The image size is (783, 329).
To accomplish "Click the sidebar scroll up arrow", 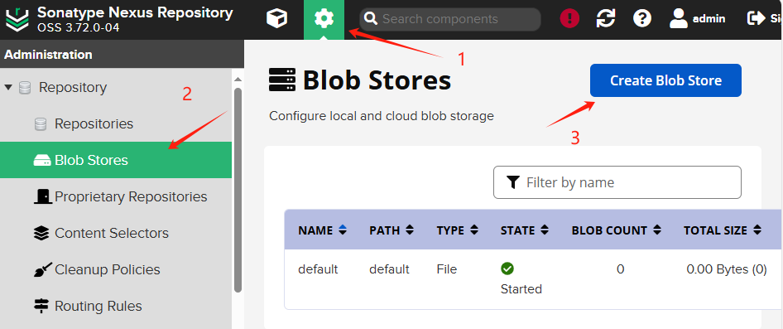I will pos(238,80).
